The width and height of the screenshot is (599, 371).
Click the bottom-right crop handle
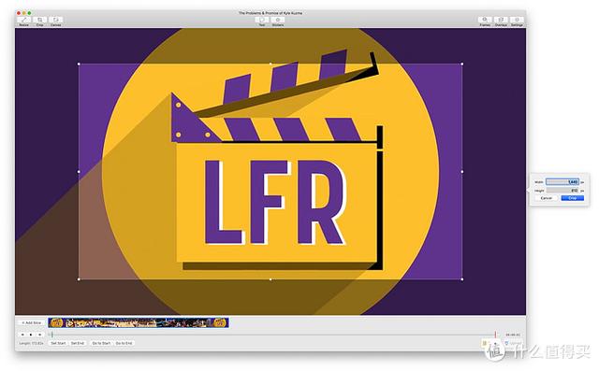(461, 279)
